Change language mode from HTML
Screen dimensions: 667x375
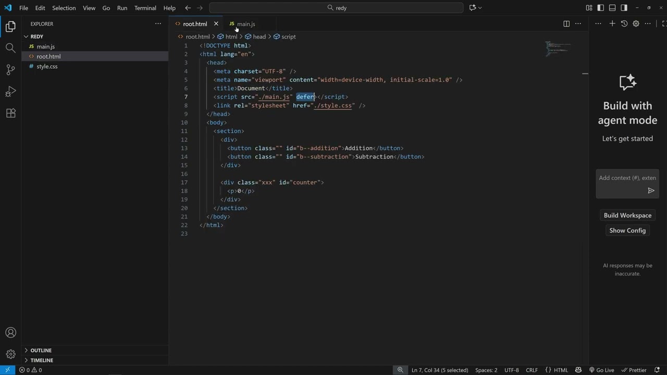tap(561, 370)
